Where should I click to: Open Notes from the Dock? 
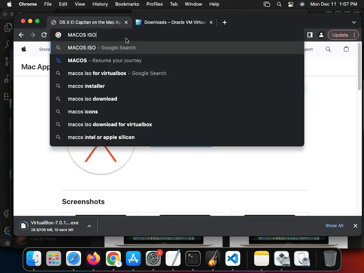point(262,258)
